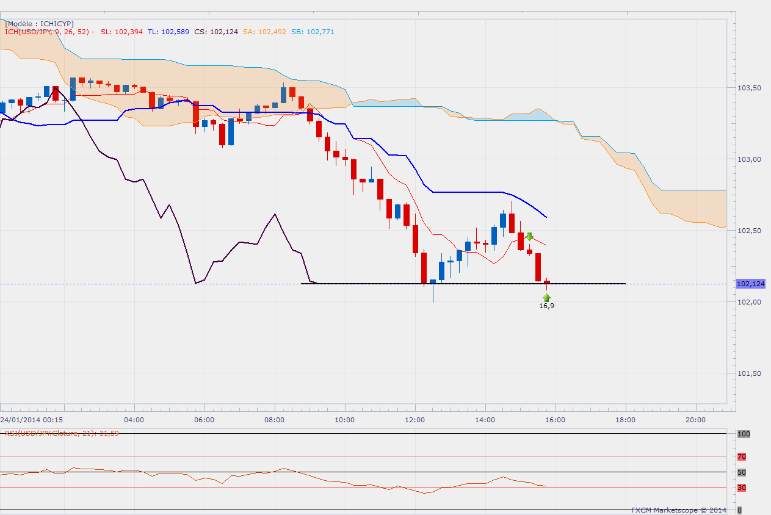
Task: Click the 101,50 price axis label
Action: click(750, 373)
